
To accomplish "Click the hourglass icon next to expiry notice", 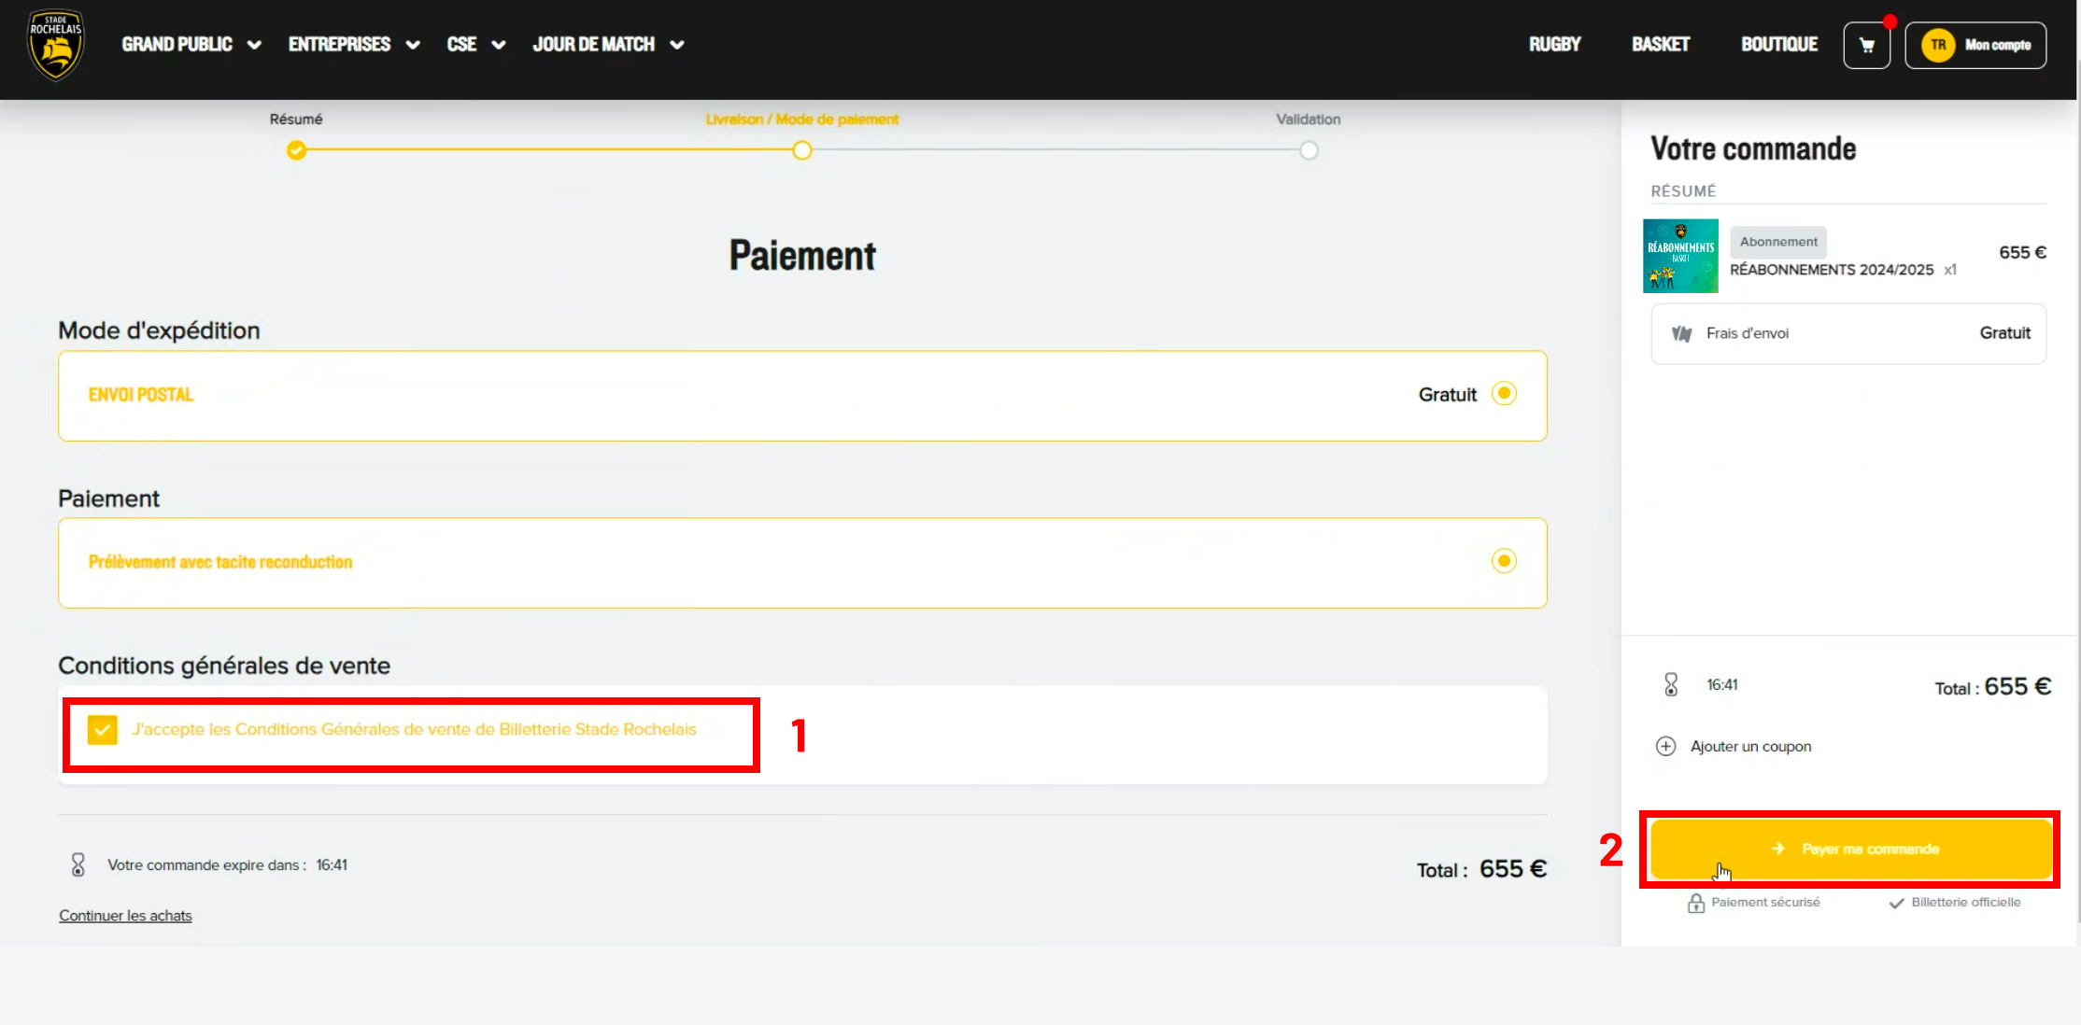I will [78, 864].
